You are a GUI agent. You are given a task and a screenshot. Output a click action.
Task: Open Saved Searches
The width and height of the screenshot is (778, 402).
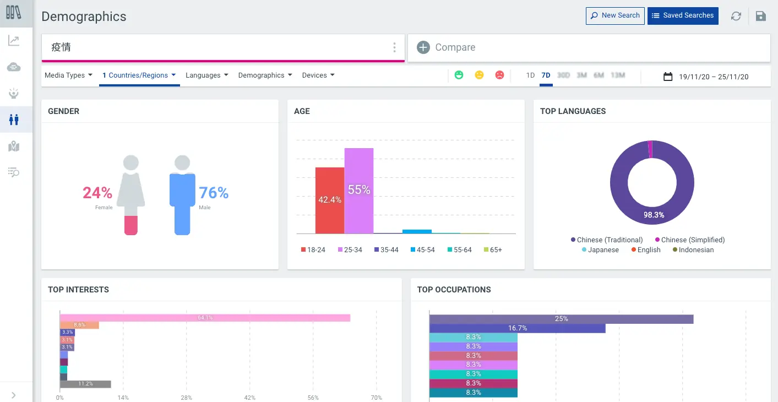point(683,15)
